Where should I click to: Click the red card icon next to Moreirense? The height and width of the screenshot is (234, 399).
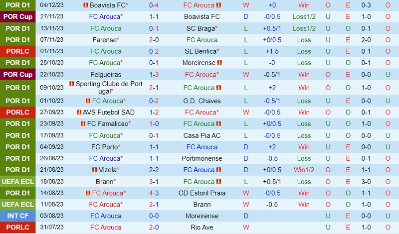[219, 63]
